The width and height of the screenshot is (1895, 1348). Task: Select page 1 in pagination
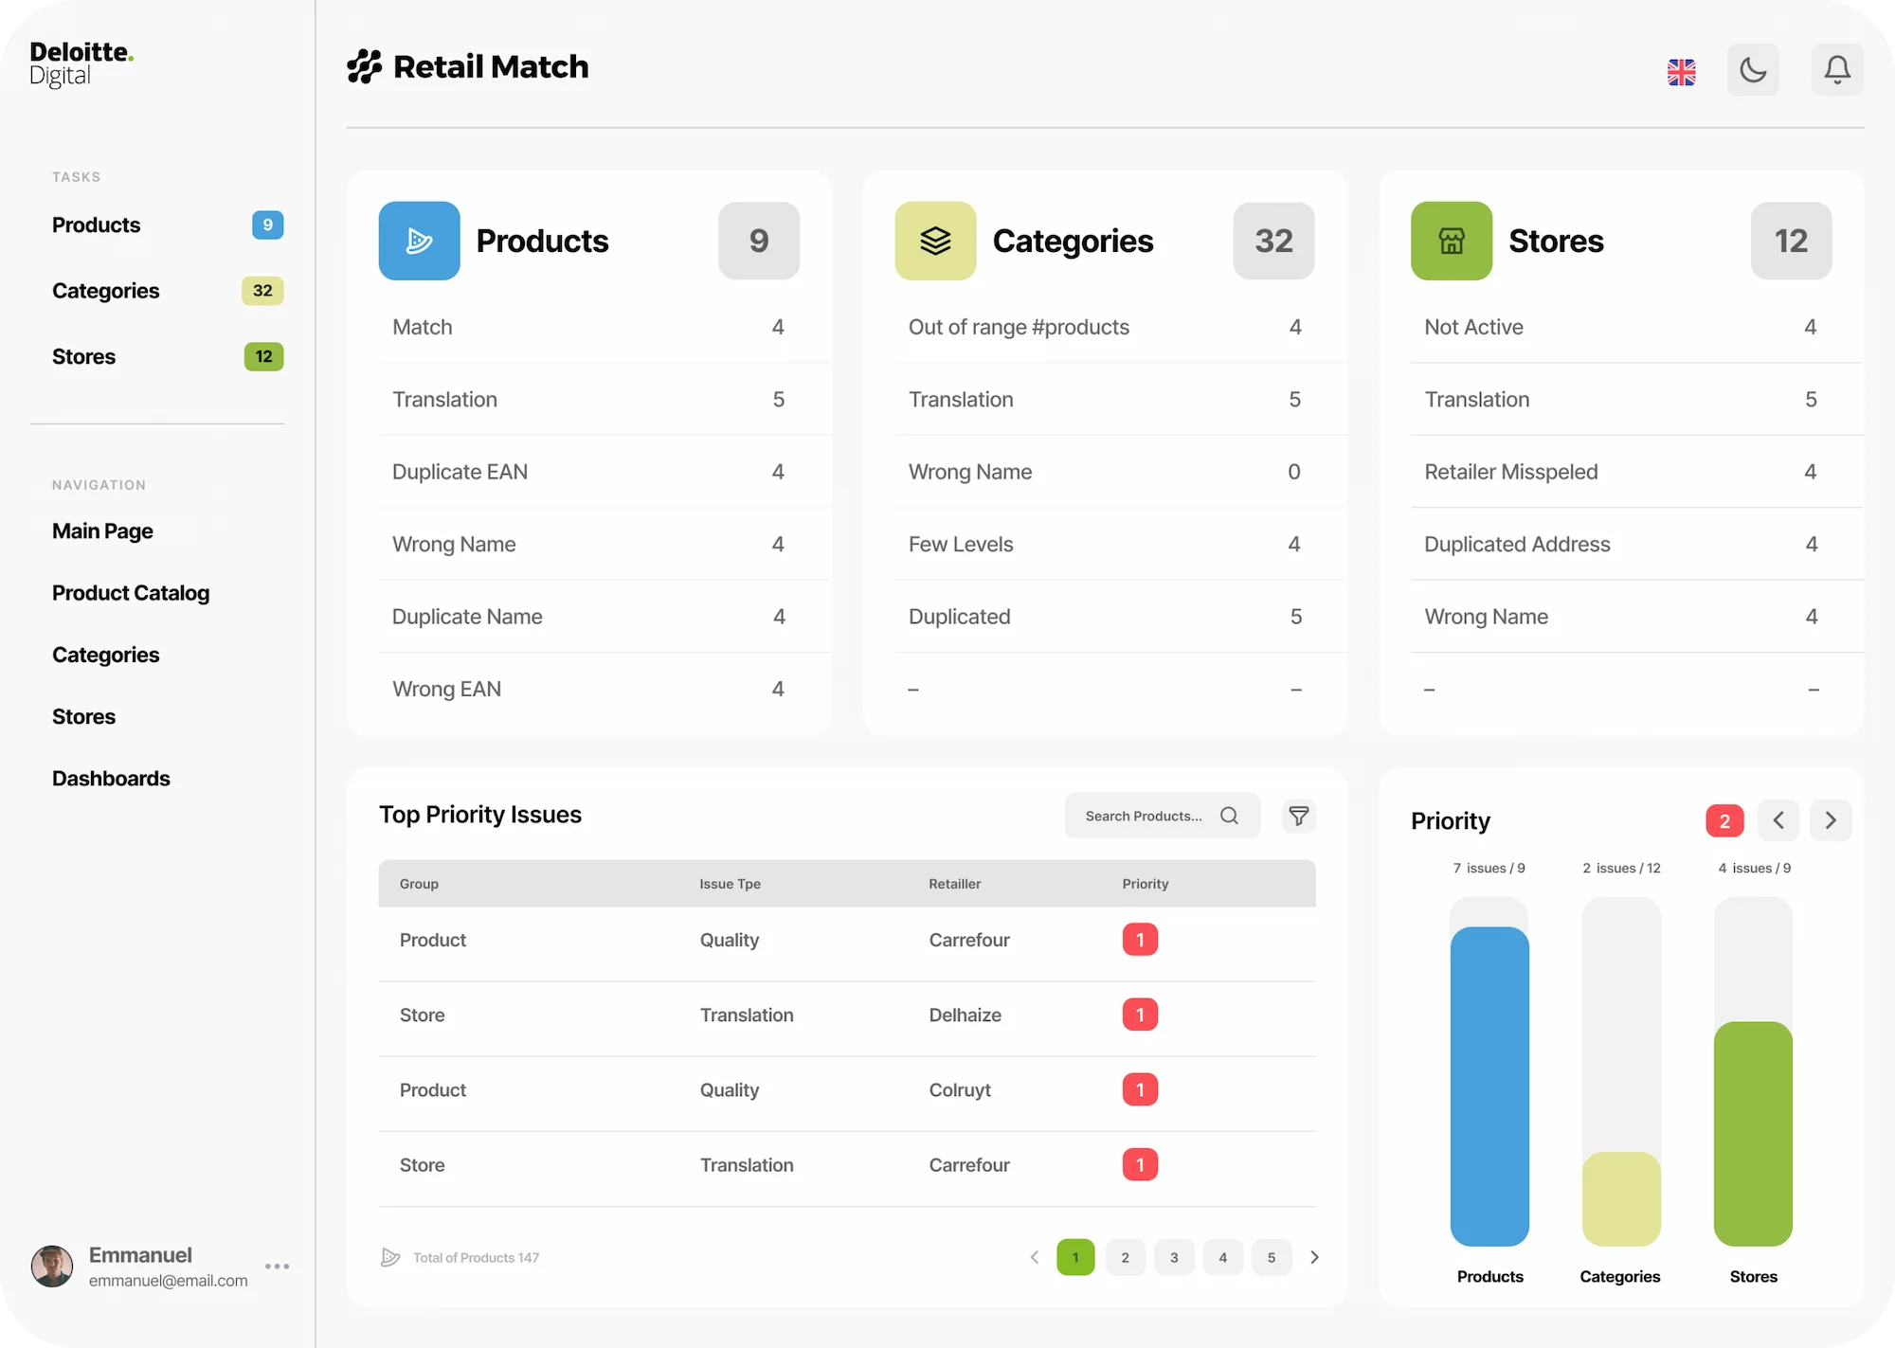tap(1075, 1257)
